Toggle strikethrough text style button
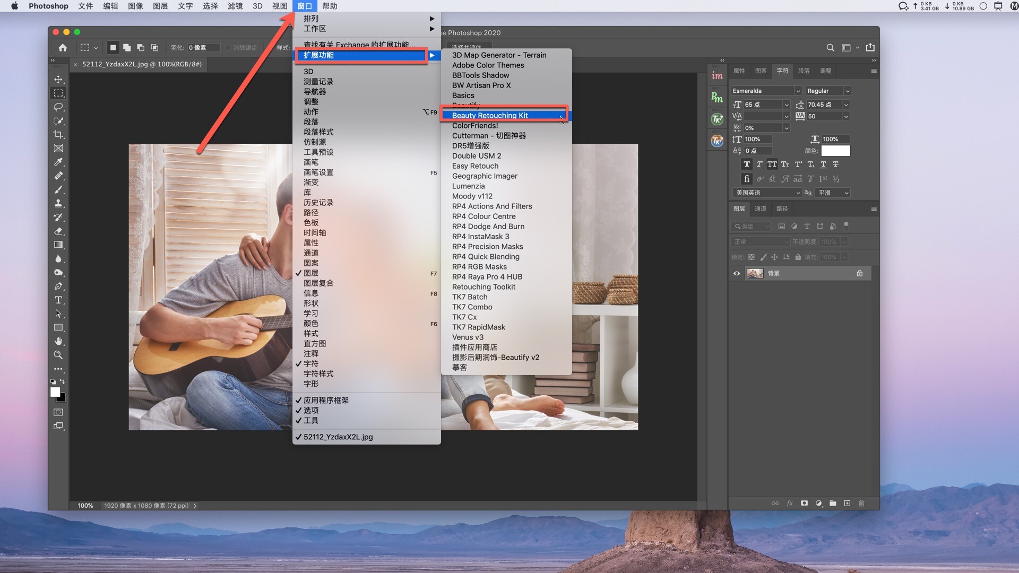 point(836,164)
